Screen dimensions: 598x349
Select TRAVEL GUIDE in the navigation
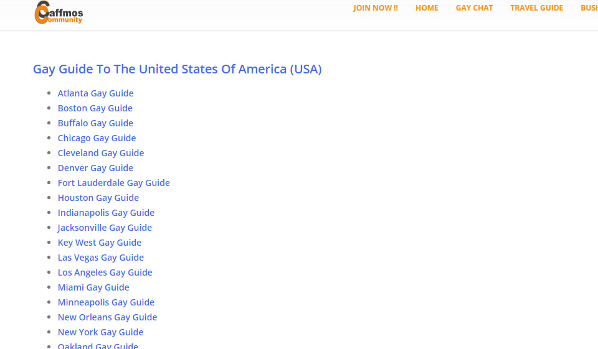click(x=536, y=8)
